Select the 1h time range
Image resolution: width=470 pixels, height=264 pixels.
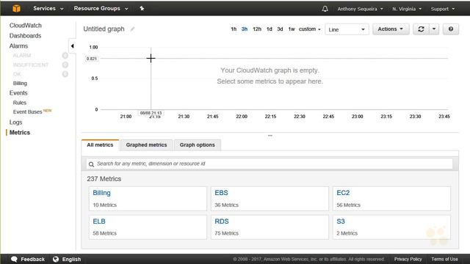234,29
